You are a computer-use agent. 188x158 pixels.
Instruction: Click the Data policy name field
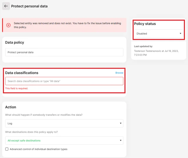pos(64,52)
